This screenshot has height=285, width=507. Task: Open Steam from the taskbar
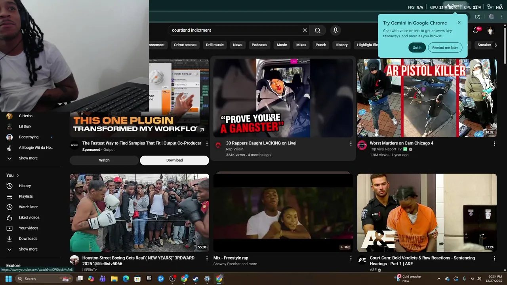[195, 279]
